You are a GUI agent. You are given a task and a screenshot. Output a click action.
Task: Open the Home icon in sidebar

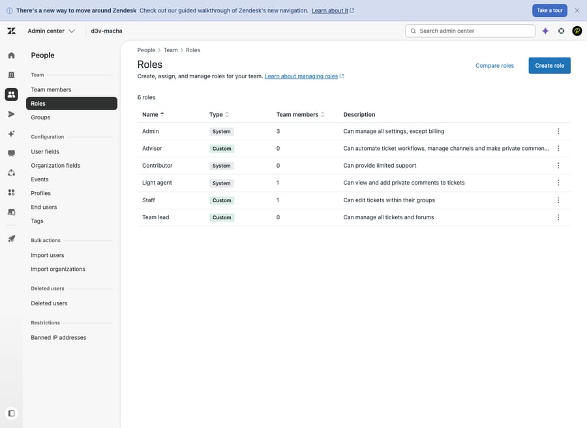click(11, 55)
